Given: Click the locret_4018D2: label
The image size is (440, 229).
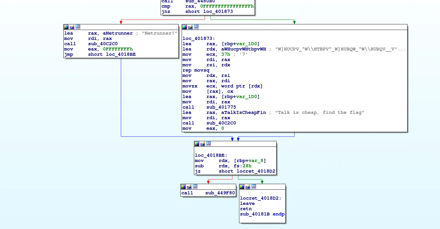Looking at the screenshot, I should tap(261, 198).
